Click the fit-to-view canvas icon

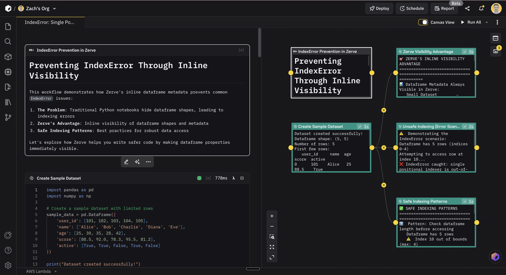pos(272,247)
